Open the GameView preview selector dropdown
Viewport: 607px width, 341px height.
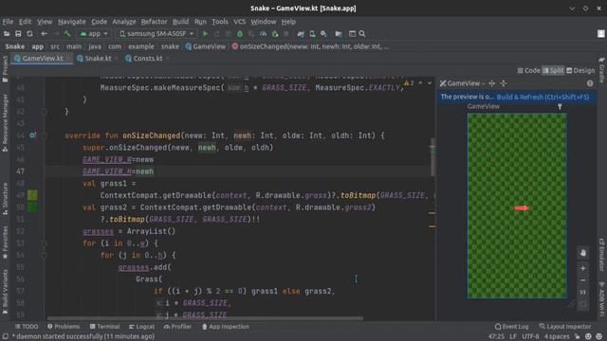click(x=463, y=83)
